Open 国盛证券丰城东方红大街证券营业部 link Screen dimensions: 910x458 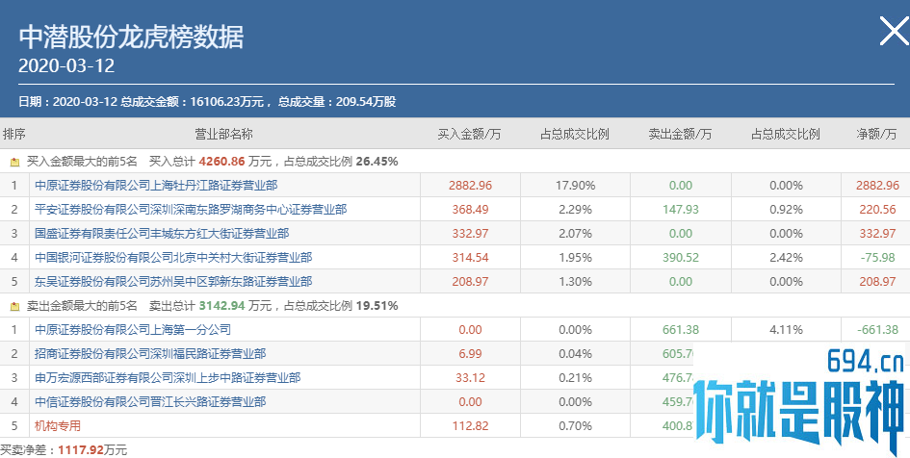[162, 234]
